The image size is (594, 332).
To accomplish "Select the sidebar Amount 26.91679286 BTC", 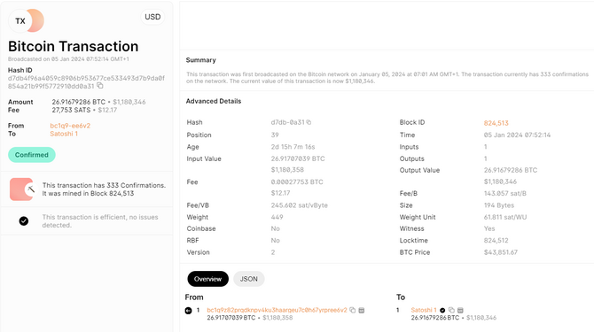I will coord(78,102).
